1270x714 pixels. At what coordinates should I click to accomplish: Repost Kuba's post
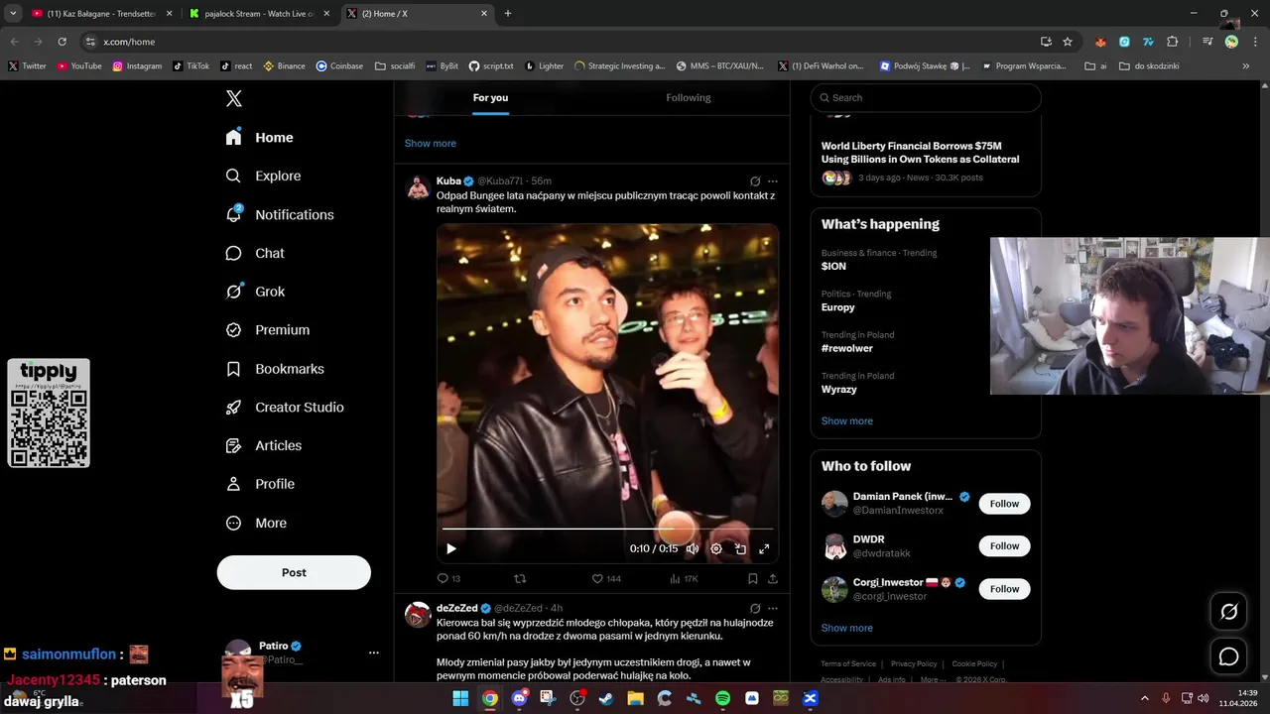pos(520,578)
